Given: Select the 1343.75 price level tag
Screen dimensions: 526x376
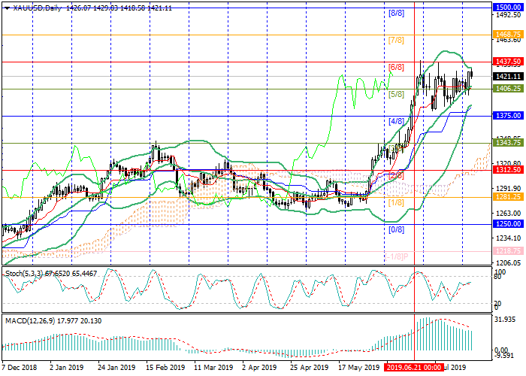Looking at the screenshot, I should point(508,143).
